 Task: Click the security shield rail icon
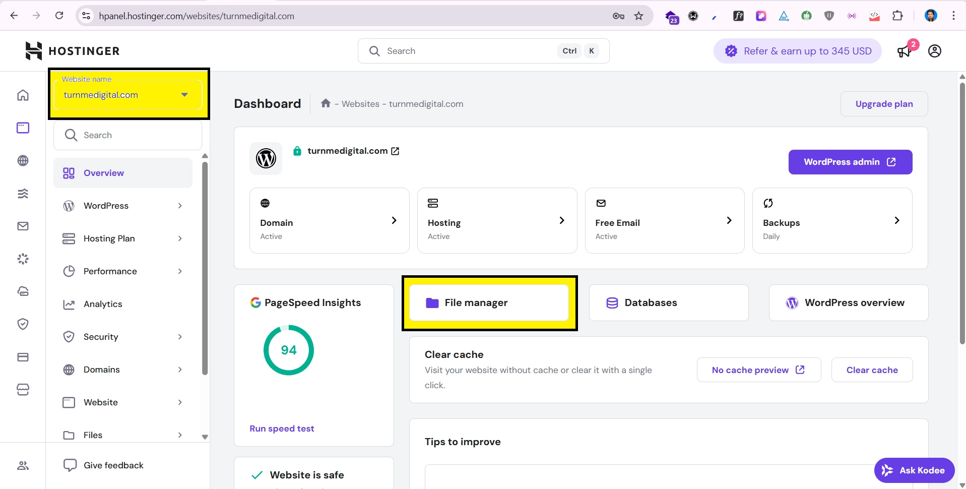[23, 324]
